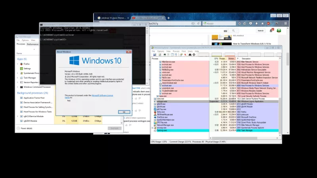317x178 pixels.
Task: Click the Firefox bookmark star icon
Action: pos(239,23)
